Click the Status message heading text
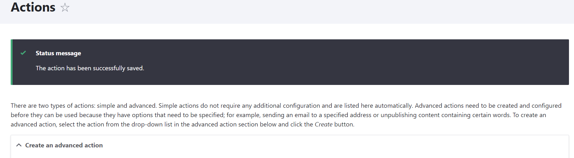 pos(58,53)
